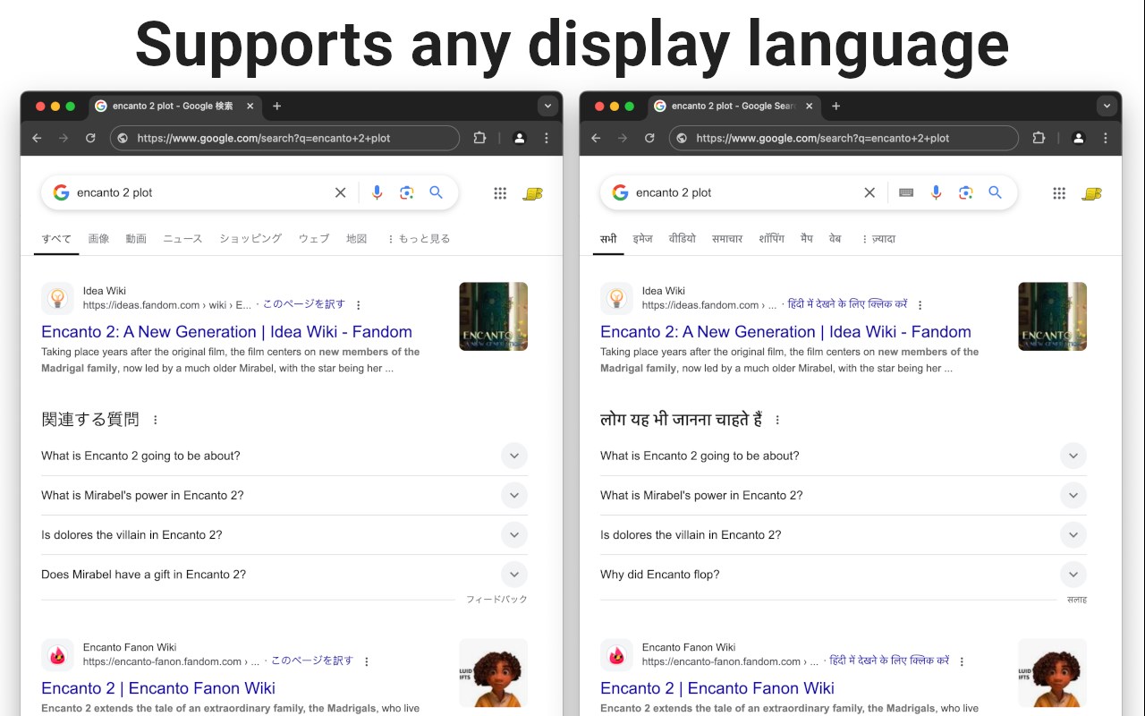Viewport: 1145px width, 716px height.
Task: Open 'Encanto 2 | Encanto Fanon Wiki' link left window
Action: coord(158,688)
